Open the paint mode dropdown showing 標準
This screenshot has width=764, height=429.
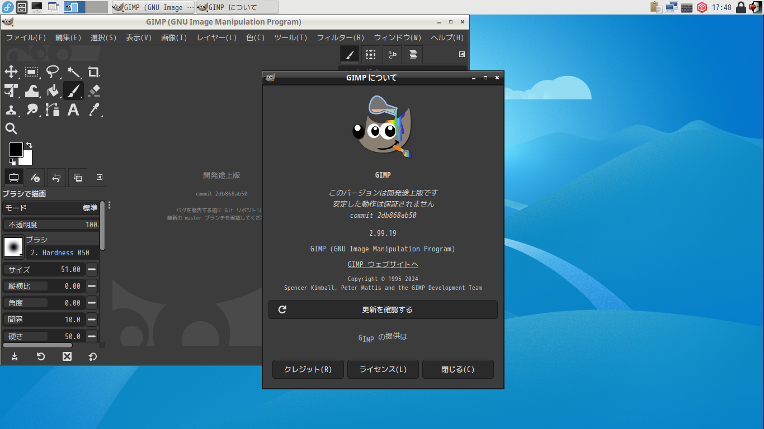tap(50, 208)
